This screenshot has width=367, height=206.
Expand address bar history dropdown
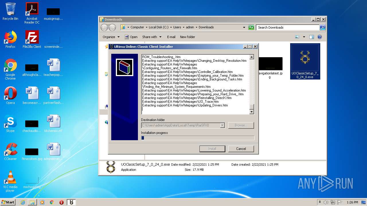pyautogui.click(x=244, y=27)
